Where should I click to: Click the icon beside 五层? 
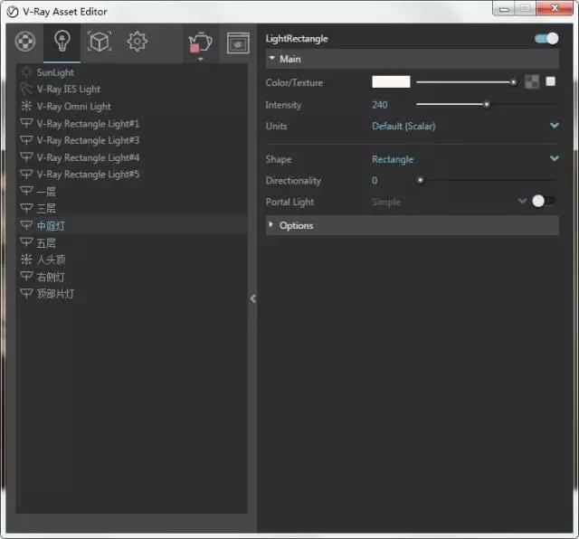(26, 241)
